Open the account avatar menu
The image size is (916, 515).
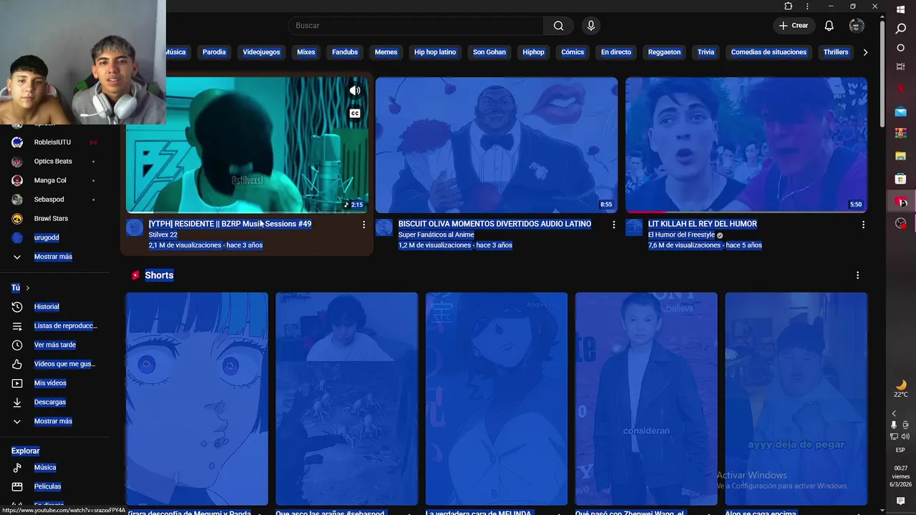click(857, 26)
